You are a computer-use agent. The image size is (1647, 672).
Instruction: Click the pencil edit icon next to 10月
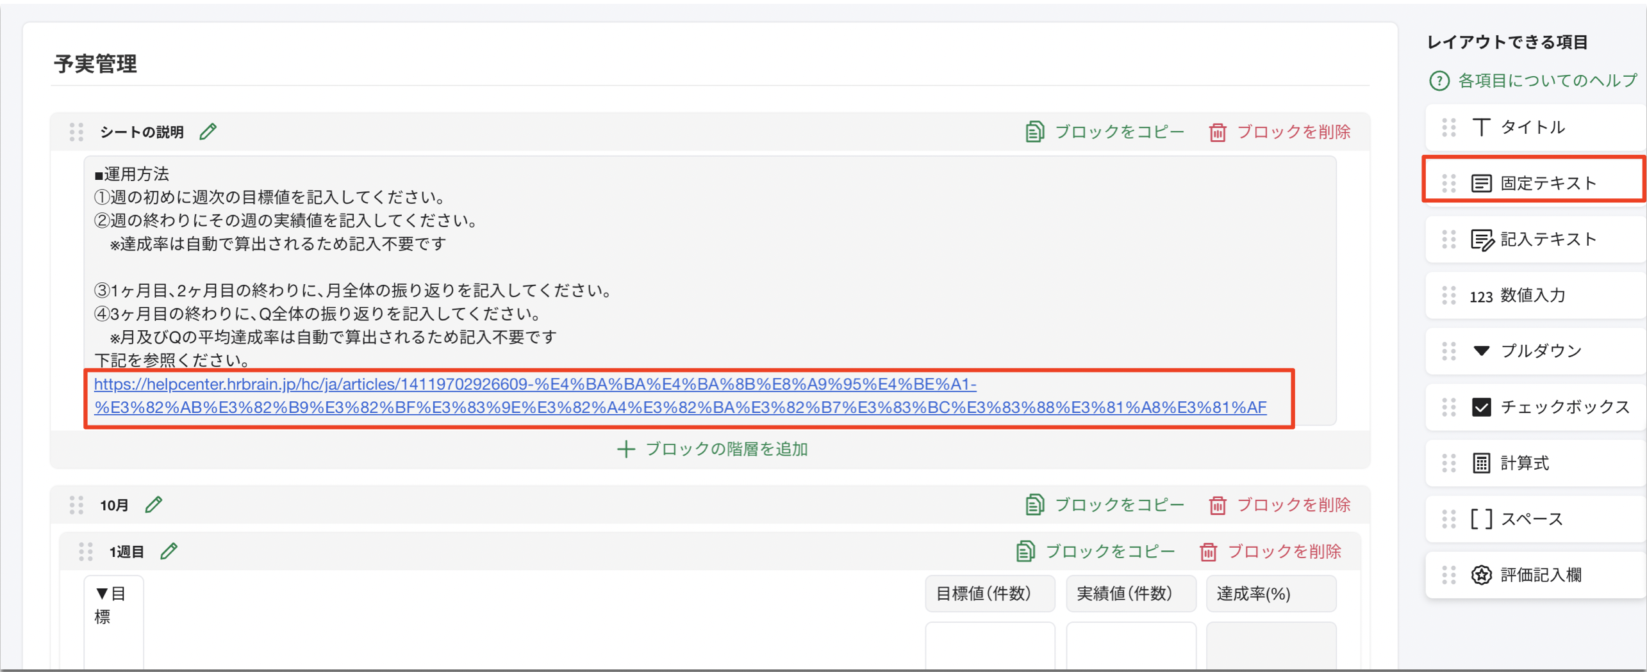(154, 505)
